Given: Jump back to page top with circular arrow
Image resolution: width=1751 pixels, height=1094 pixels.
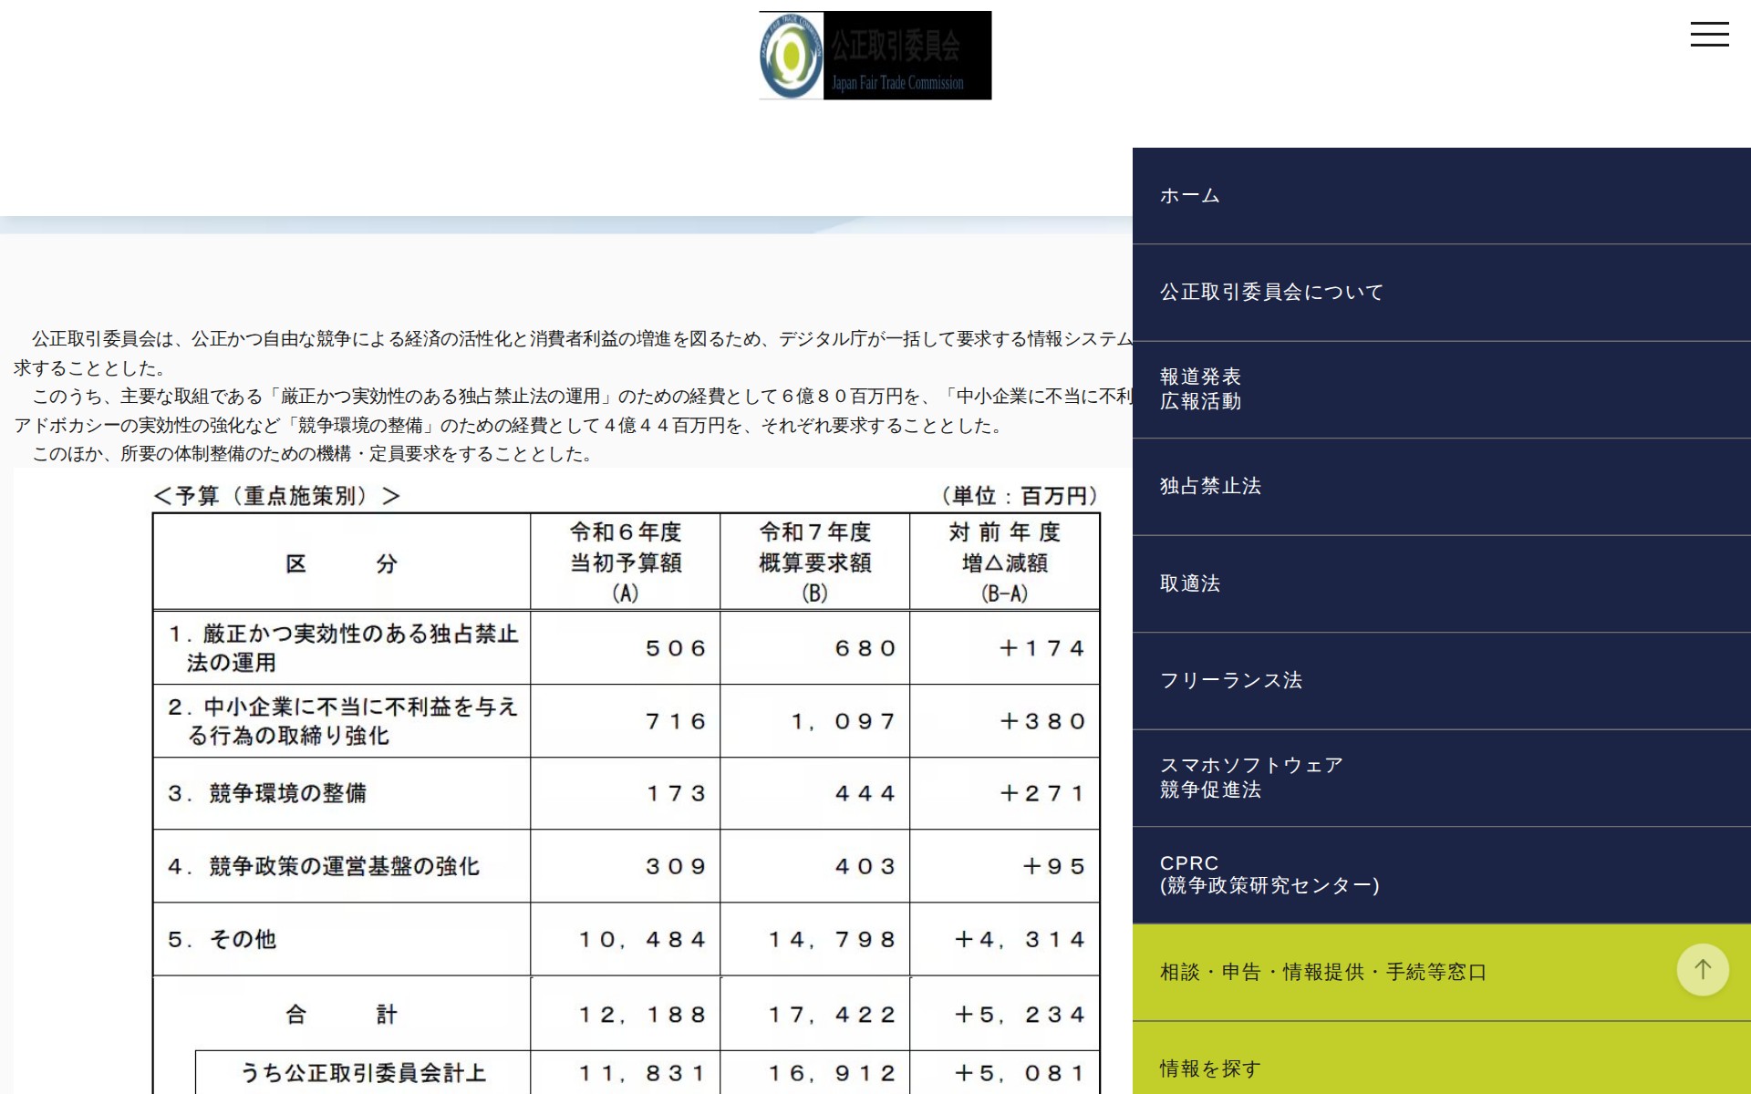Looking at the screenshot, I should [1704, 969].
